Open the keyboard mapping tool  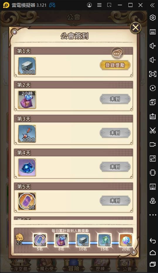pyautogui.click(x=153, y=32)
